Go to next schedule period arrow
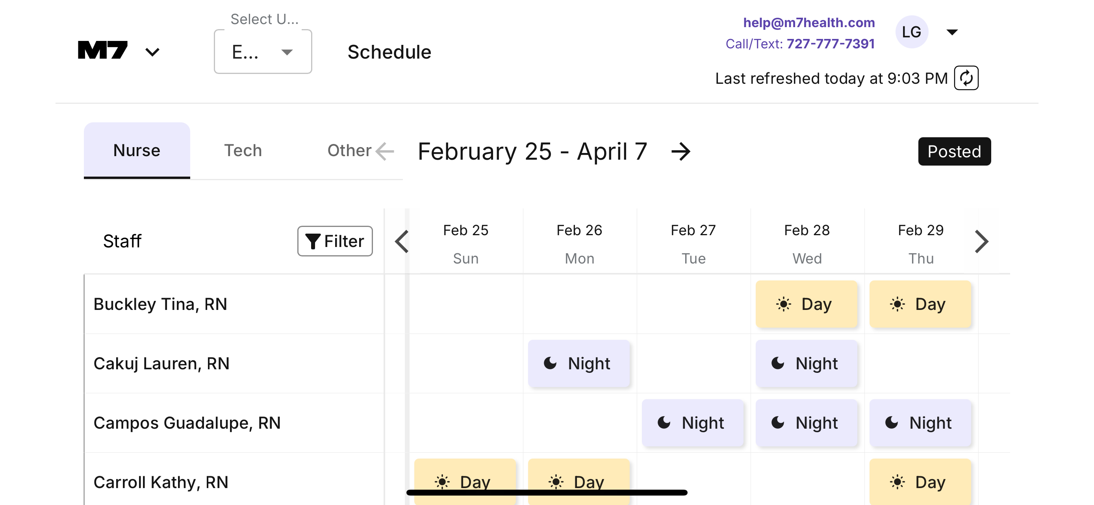 [x=681, y=151]
